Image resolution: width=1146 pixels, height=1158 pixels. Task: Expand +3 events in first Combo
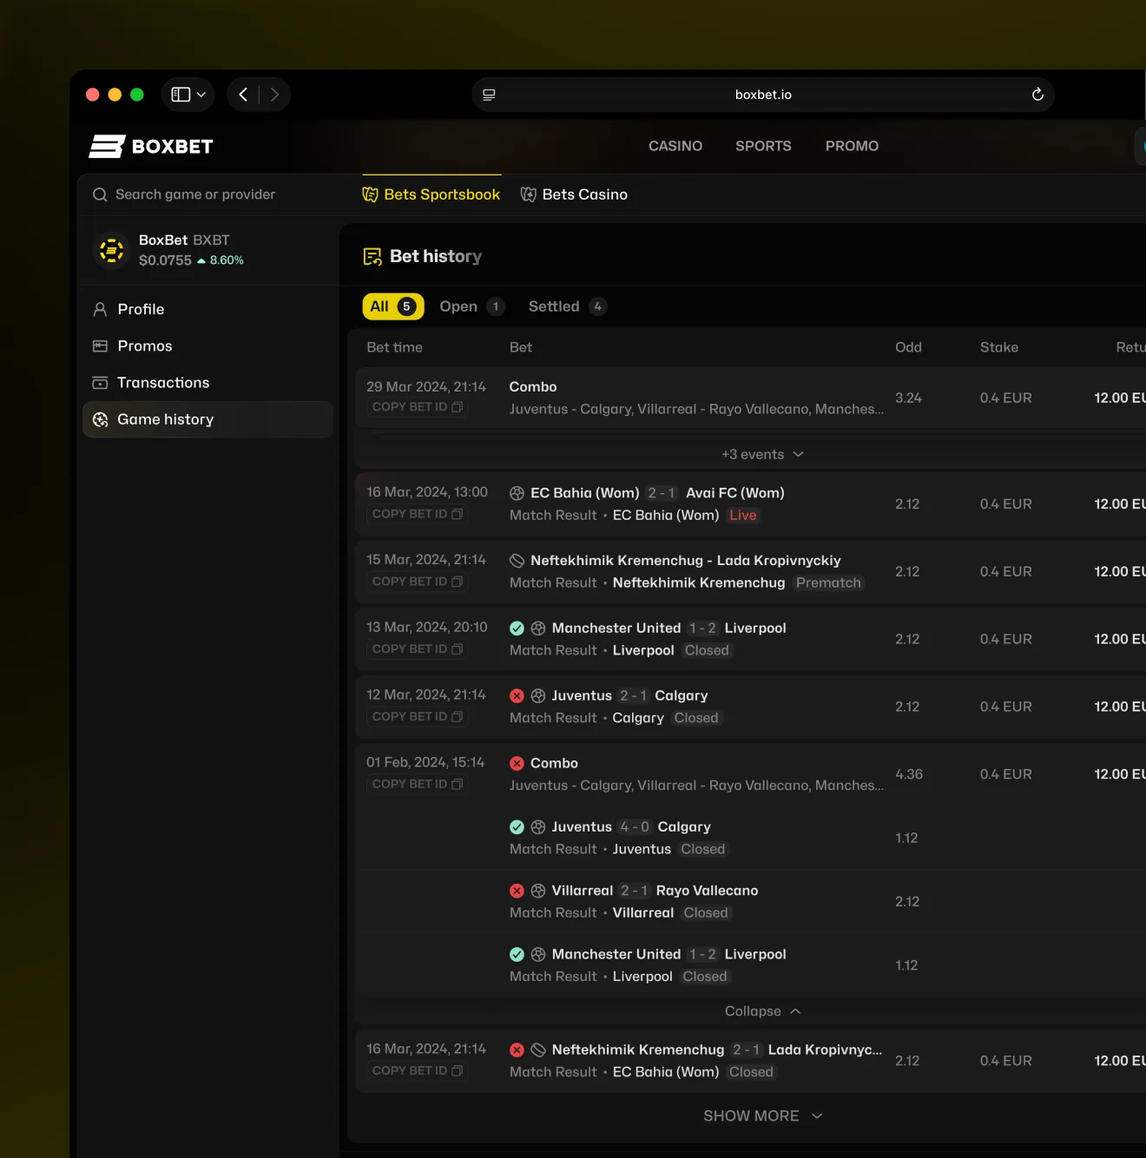click(762, 454)
